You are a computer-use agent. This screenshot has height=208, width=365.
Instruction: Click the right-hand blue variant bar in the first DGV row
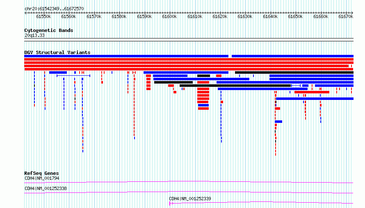point(292,56)
